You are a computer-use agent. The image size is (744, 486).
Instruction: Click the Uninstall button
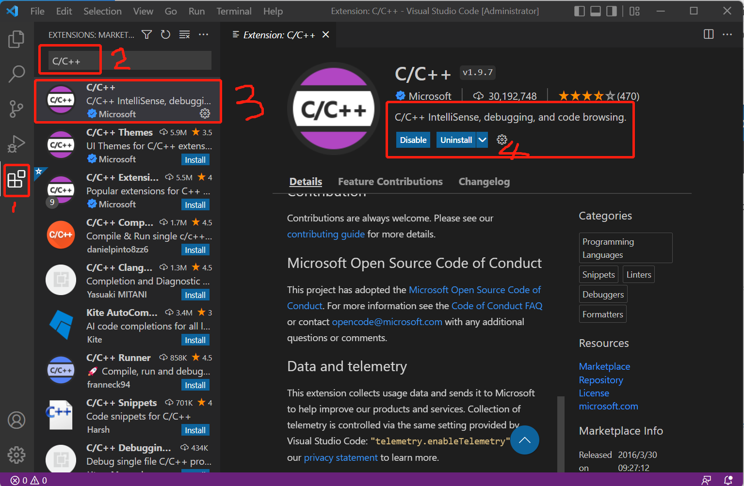pos(456,140)
